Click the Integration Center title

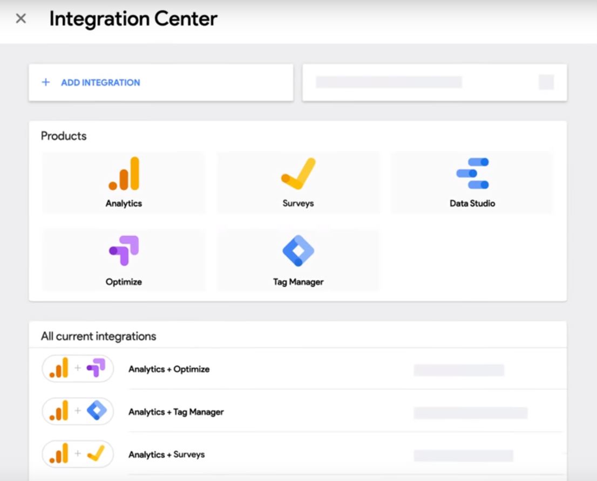point(133,19)
